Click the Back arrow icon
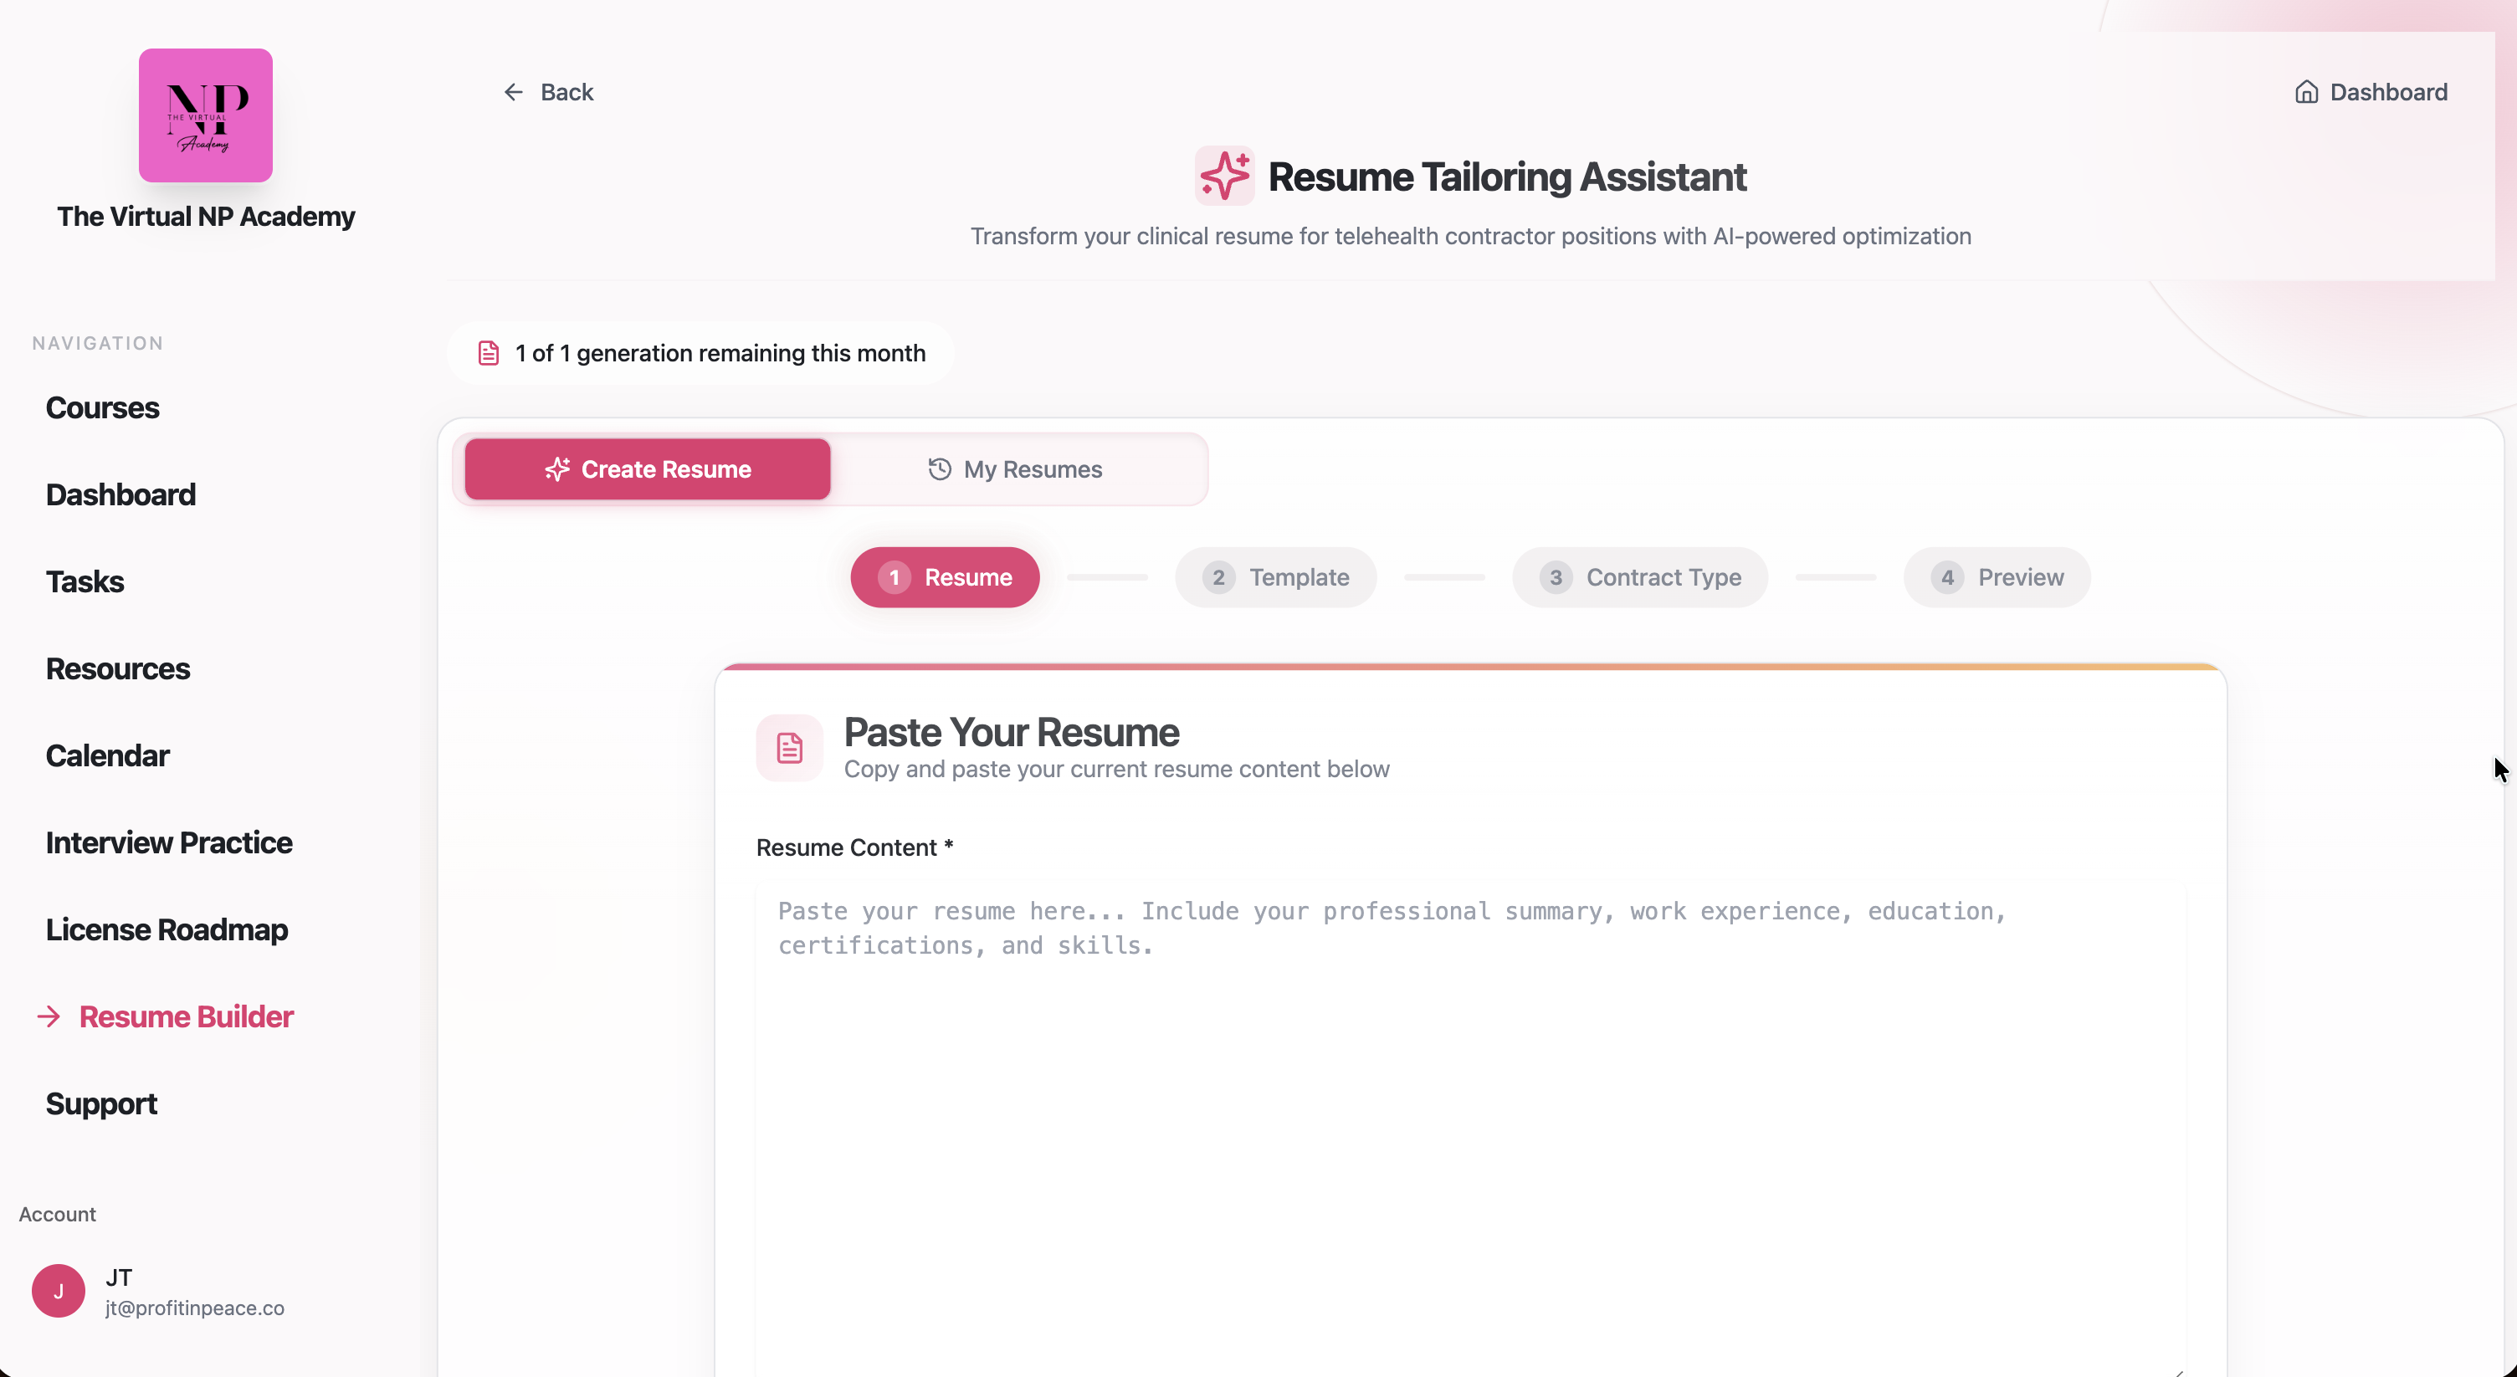This screenshot has width=2517, height=1377. click(513, 92)
